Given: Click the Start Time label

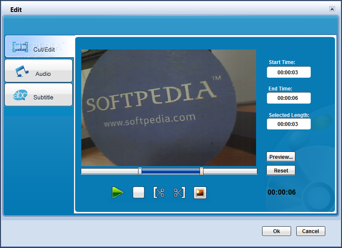Looking at the screenshot, I should tap(282, 62).
